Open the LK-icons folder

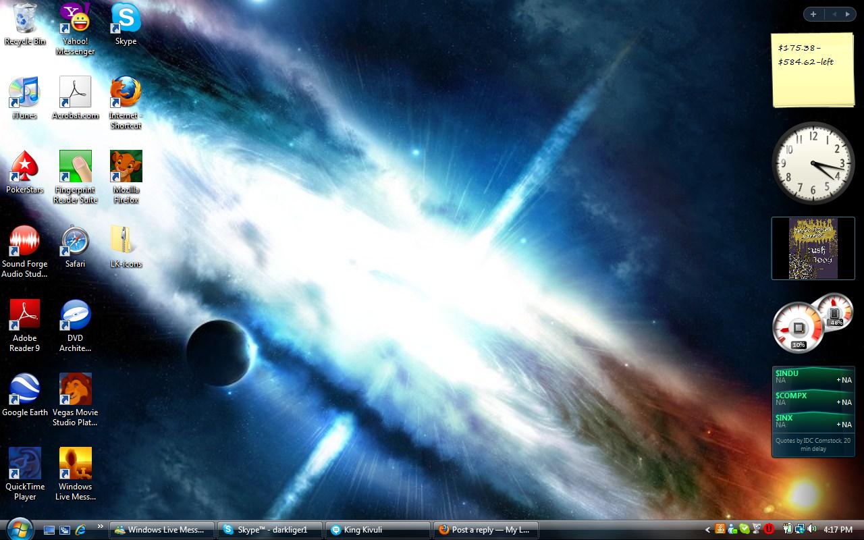126,241
